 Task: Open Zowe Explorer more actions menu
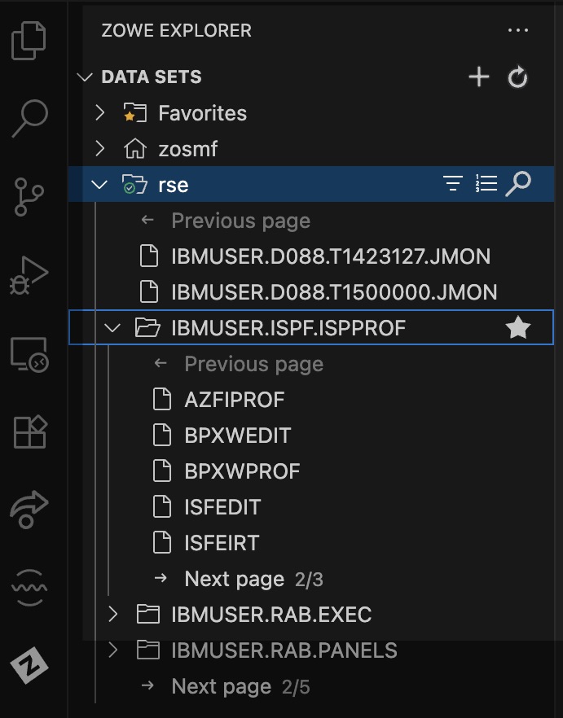[x=518, y=31]
